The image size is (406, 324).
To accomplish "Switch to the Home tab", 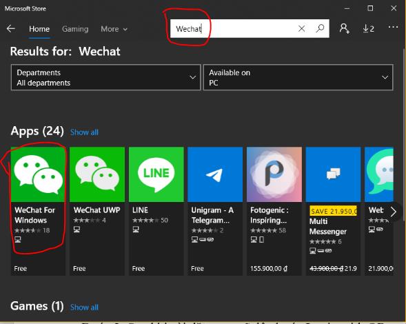I will (x=39, y=29).
